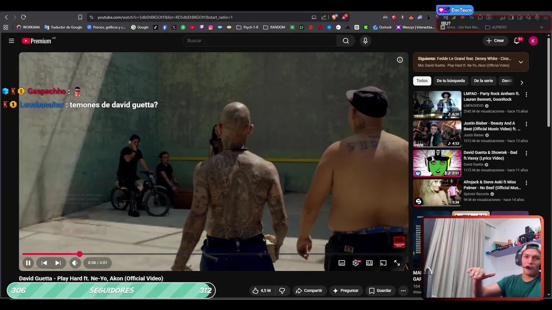
Task: Open the Brave Shields lion icon
Action: 334,17
